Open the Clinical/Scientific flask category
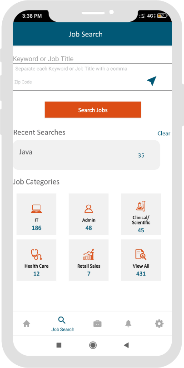The width and height of the screenshot is (184, 368). (141, 214)
